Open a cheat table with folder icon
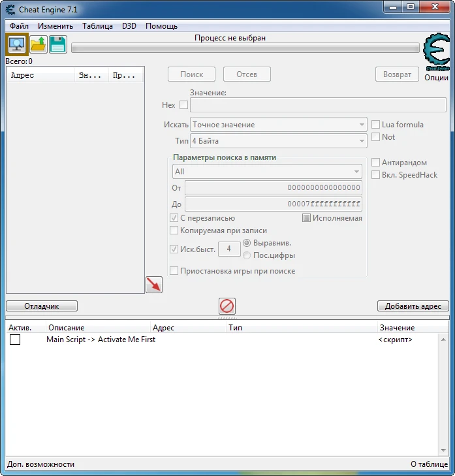The height and width of the screenshot is (476, 455). 39,44
